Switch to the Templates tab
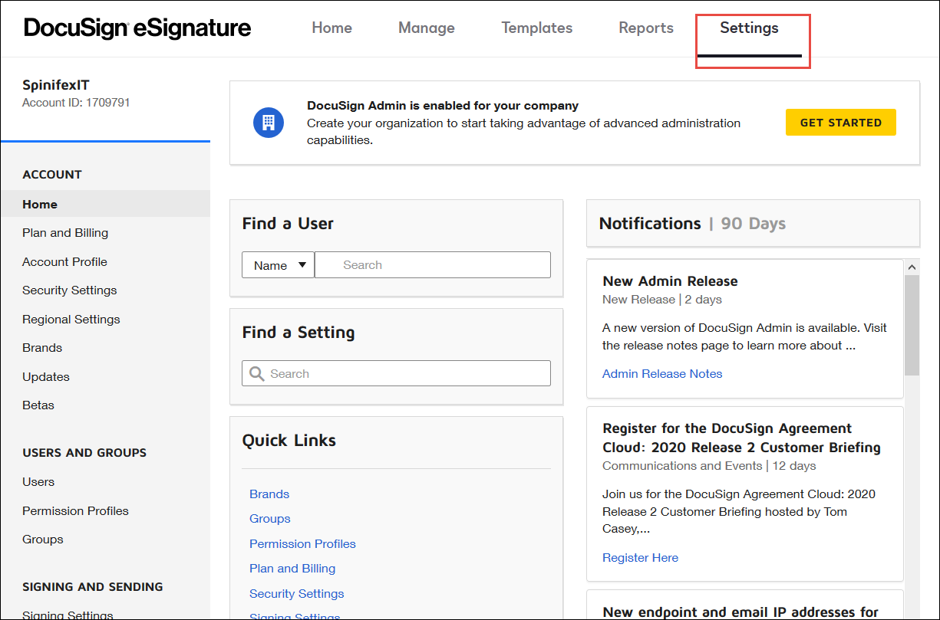The height and width of the screenshot is (620, 940). 536,28
